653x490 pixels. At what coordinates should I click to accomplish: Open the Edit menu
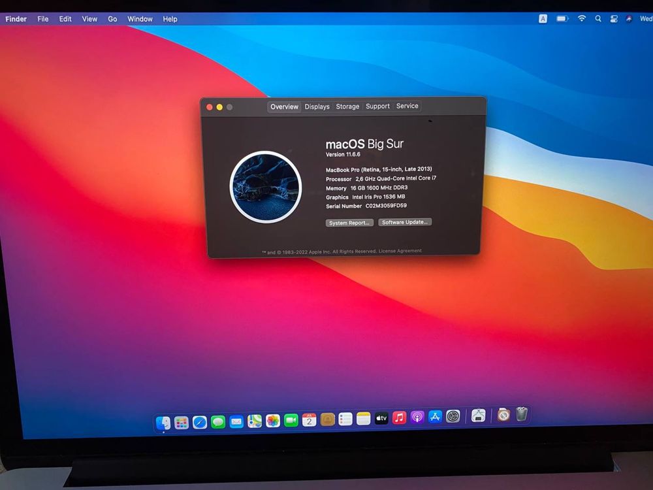click(x=65, y=19)
